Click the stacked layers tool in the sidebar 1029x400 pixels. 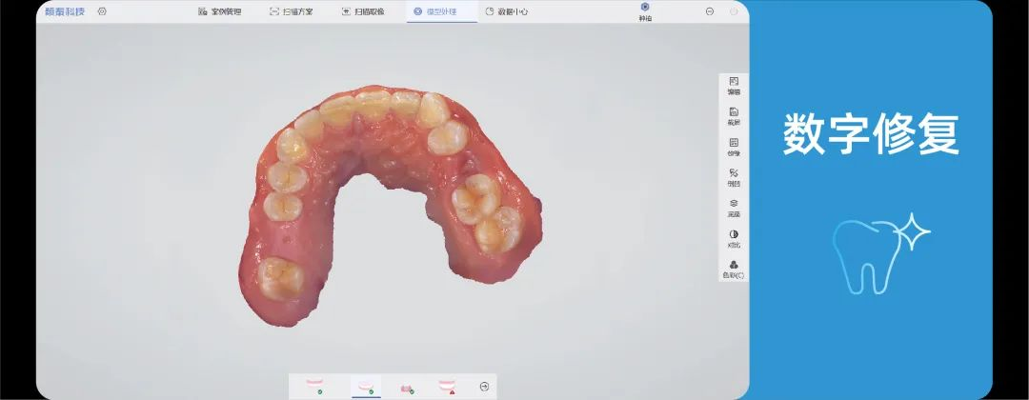tap(734, 208)
